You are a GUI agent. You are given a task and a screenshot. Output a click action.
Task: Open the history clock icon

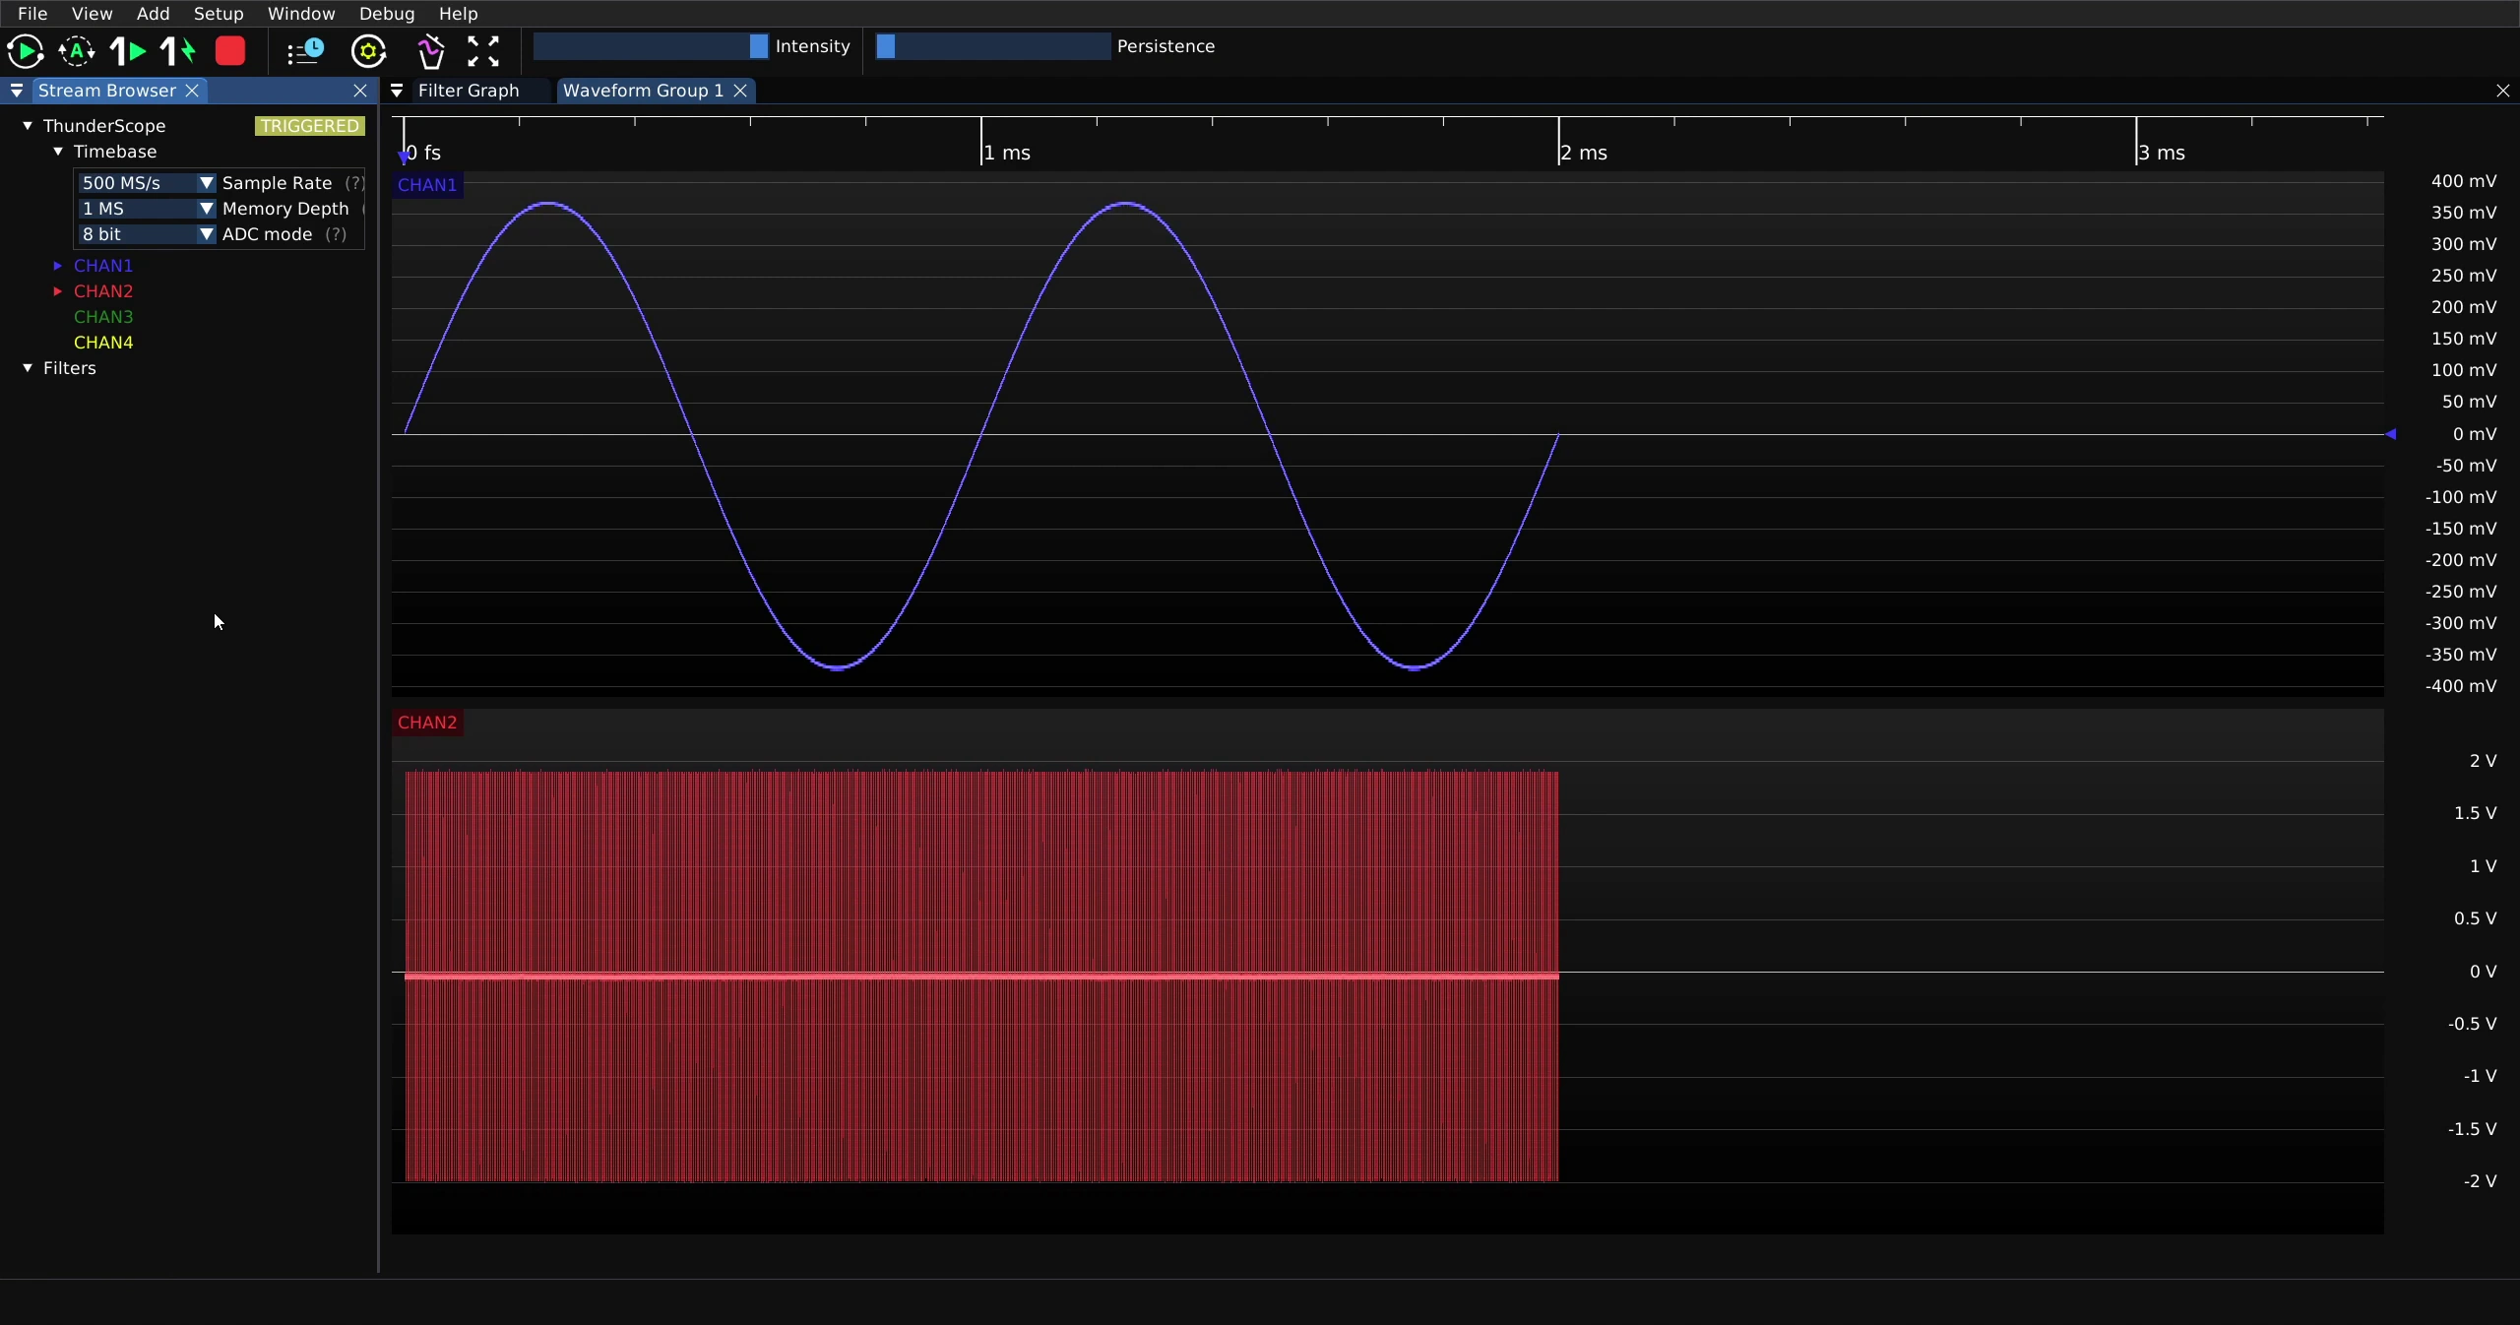(x=305, y=51)
